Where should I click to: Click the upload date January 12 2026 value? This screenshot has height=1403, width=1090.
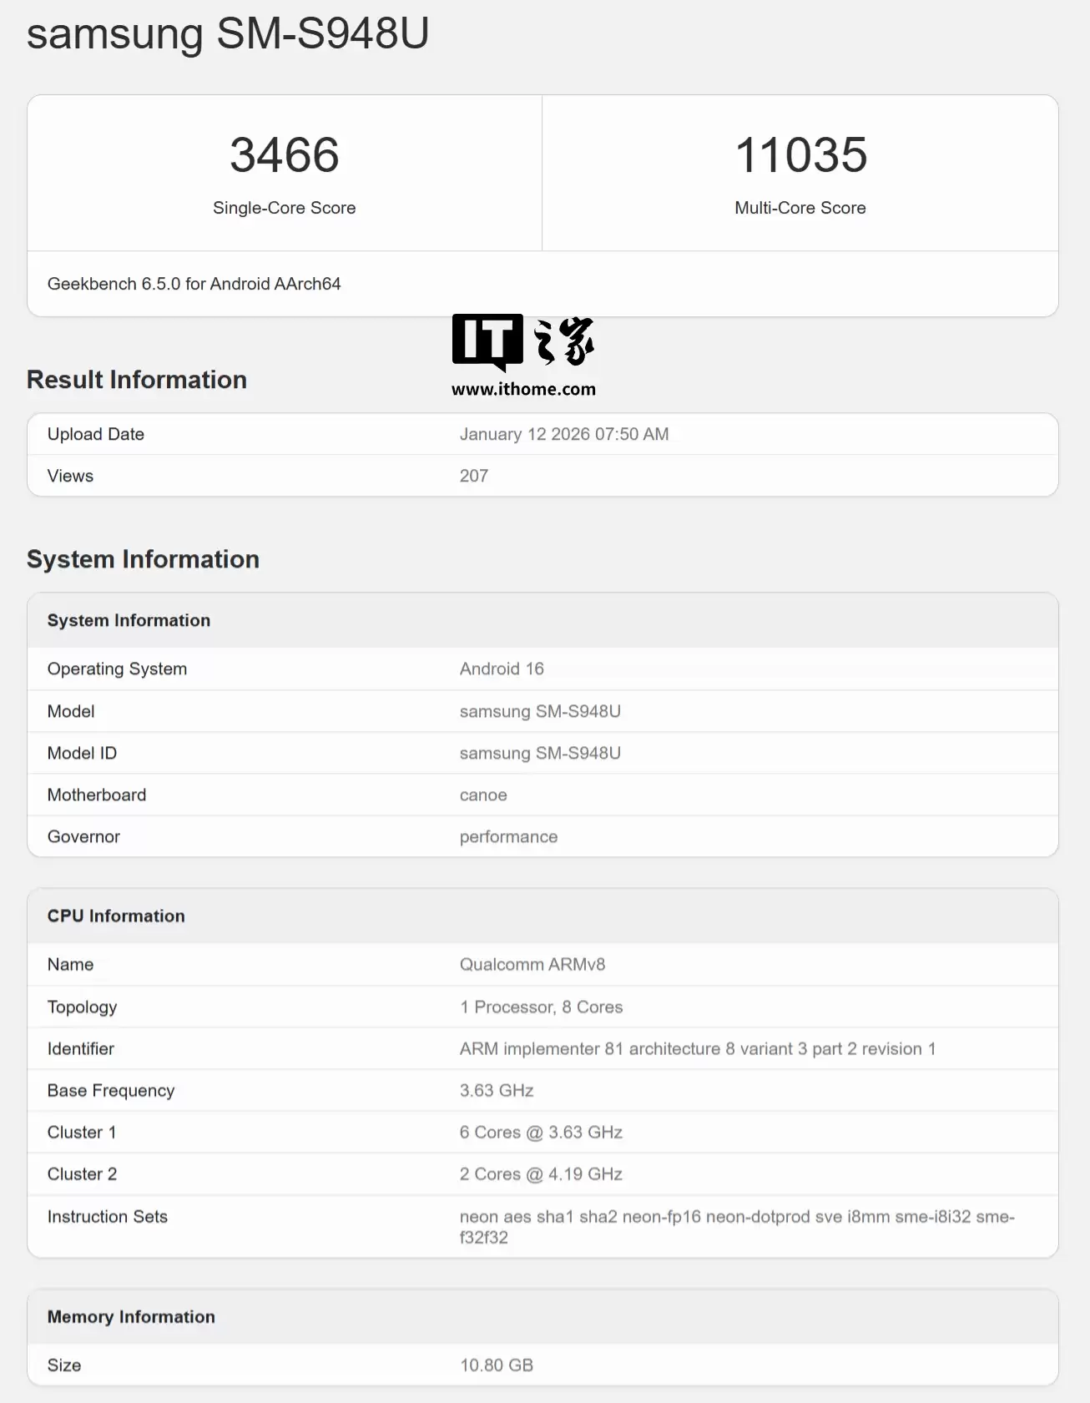563,434
